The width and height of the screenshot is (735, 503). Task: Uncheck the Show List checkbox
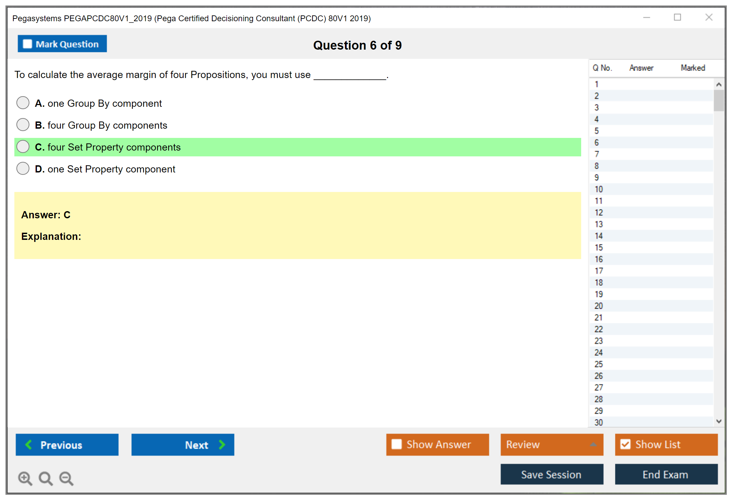(x=625, y=444)
